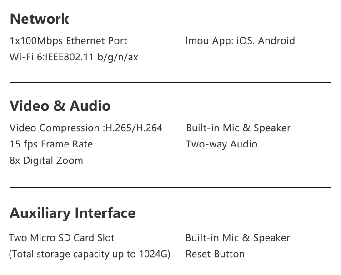Click Built-in Mic & Speaker under Video & Audio

(x=238, y=128)
